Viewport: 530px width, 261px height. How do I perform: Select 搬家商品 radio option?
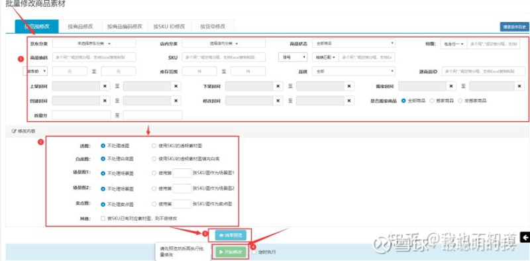pyautogui.click(x=432, y=101)
